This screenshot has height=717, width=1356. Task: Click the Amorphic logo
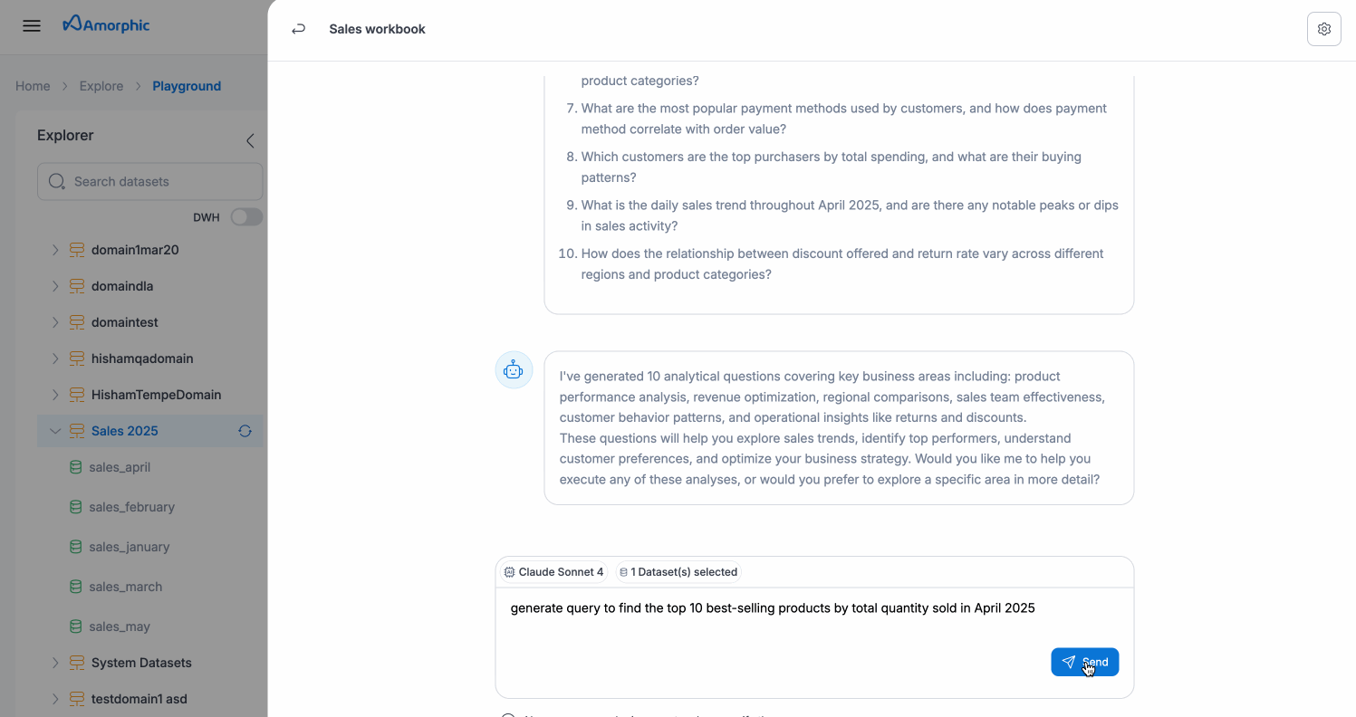(x=106, y=25)
